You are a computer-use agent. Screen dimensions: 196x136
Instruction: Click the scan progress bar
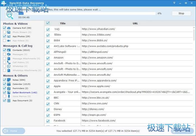(x=87, y=13)
